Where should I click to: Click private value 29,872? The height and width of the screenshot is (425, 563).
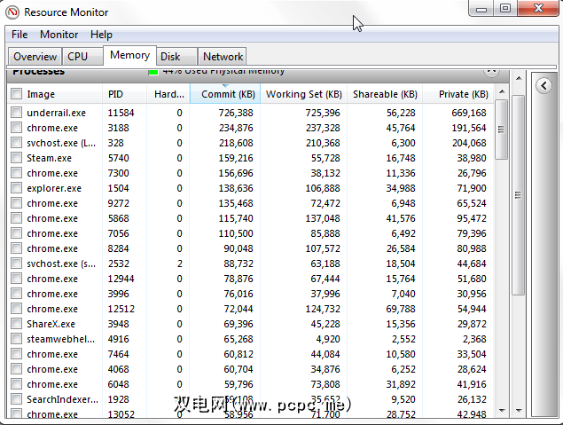(472, 324)
